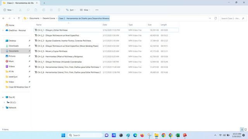Open Microsoft Edge from taskbar
The image size is (248, 139).
tap(135, 135)
